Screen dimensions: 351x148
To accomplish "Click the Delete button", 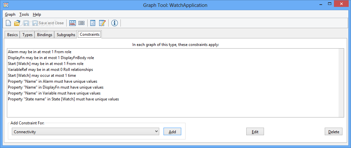I will (x=334, y=132).
